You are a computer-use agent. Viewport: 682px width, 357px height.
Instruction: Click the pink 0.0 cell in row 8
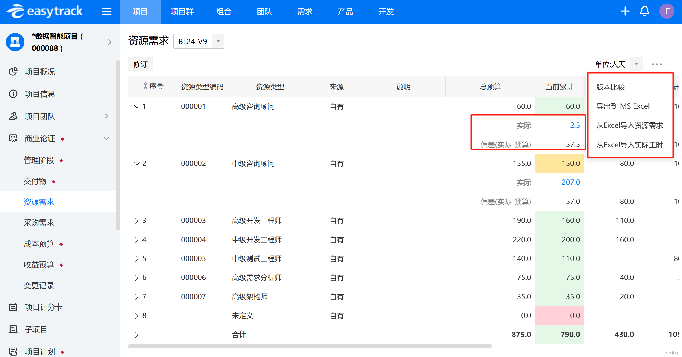(560, 316)
